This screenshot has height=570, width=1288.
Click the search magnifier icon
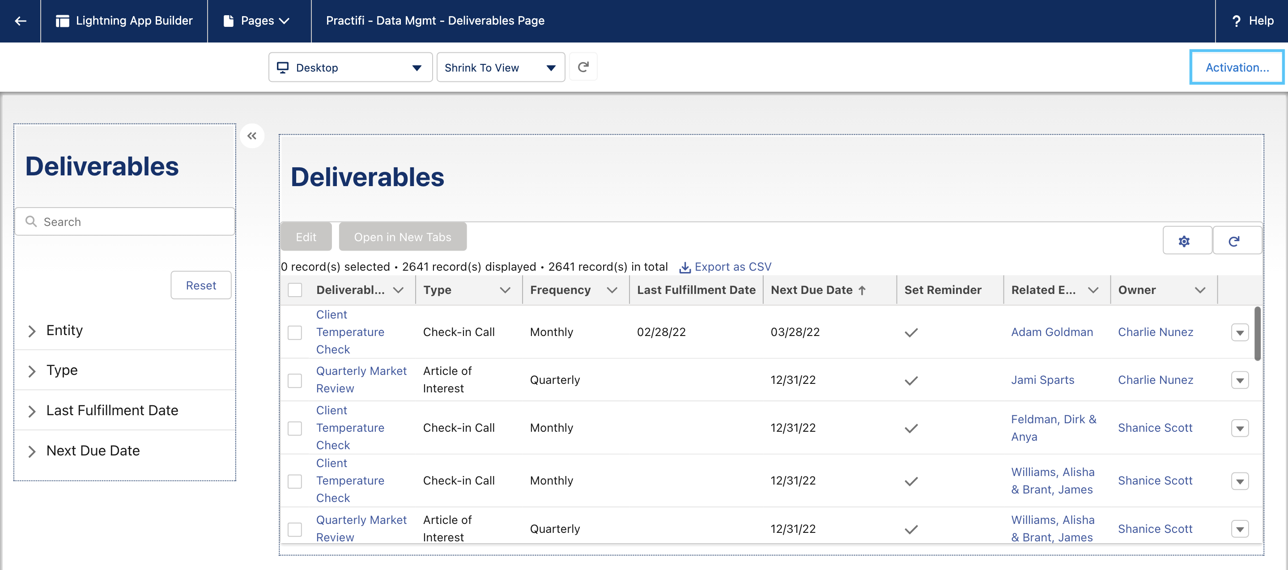click(x=31, y=221)
